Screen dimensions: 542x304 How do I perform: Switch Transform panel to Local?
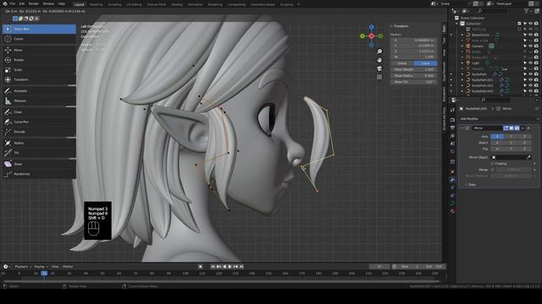[x=425, y=63]
